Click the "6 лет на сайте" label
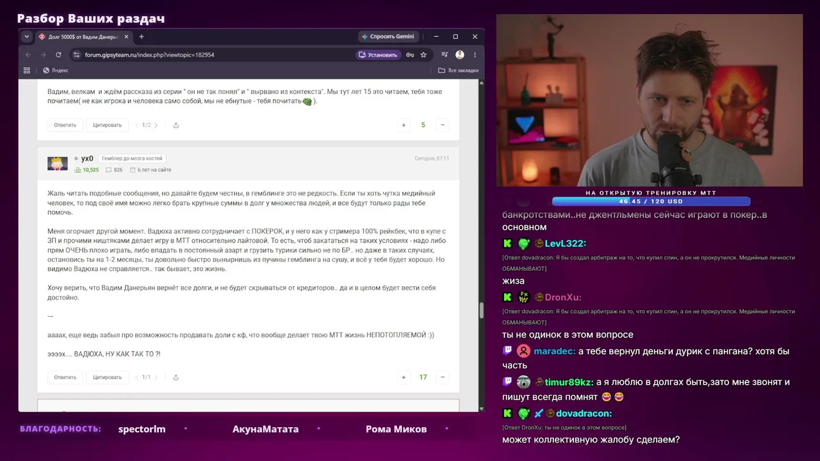 click(151, 170)
